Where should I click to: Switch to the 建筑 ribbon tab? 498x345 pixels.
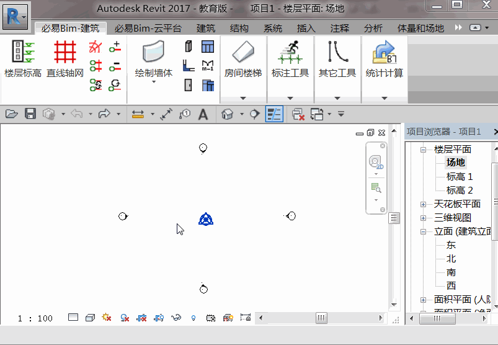(x=206, y=29)
